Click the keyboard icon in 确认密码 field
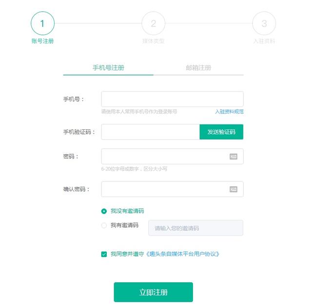Image resolution: width=312 pixels, height=306 pixels. click(x=233, y=189)
